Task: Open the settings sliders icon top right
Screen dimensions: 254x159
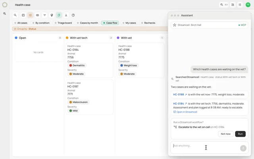Action: coord(240,5)
